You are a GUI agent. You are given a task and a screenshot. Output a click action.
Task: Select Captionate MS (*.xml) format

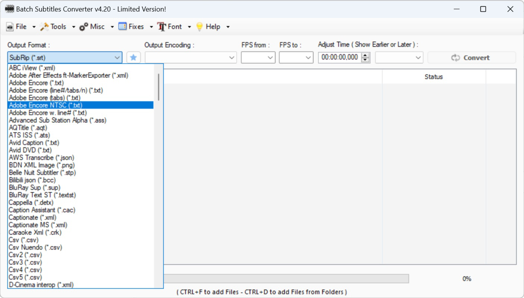[81, 225]
